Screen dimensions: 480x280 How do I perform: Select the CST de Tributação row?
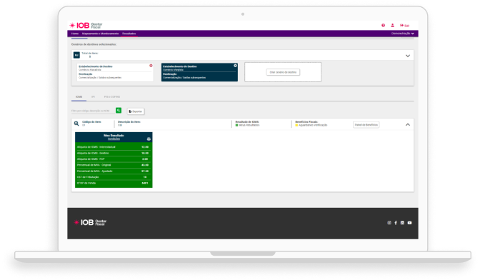[114, 177]
